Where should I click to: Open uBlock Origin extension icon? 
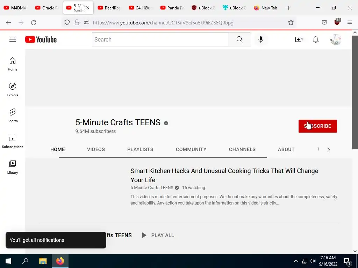[x=337, y=22]
